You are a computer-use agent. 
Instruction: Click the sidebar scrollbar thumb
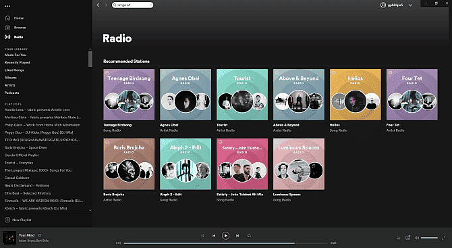90,59
